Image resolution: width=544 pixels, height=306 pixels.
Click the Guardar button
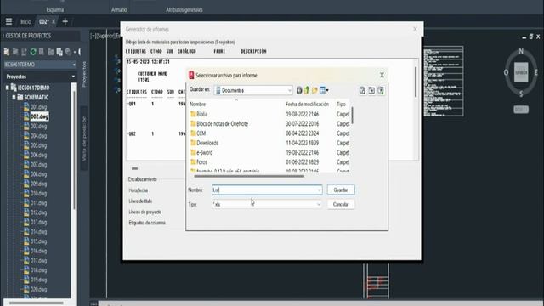341,190
